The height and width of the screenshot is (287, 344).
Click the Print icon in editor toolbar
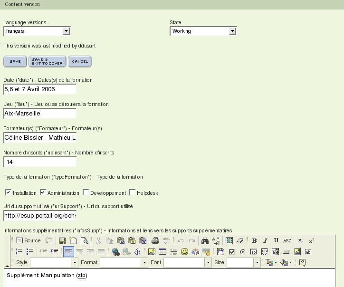[x=155, y=241]
